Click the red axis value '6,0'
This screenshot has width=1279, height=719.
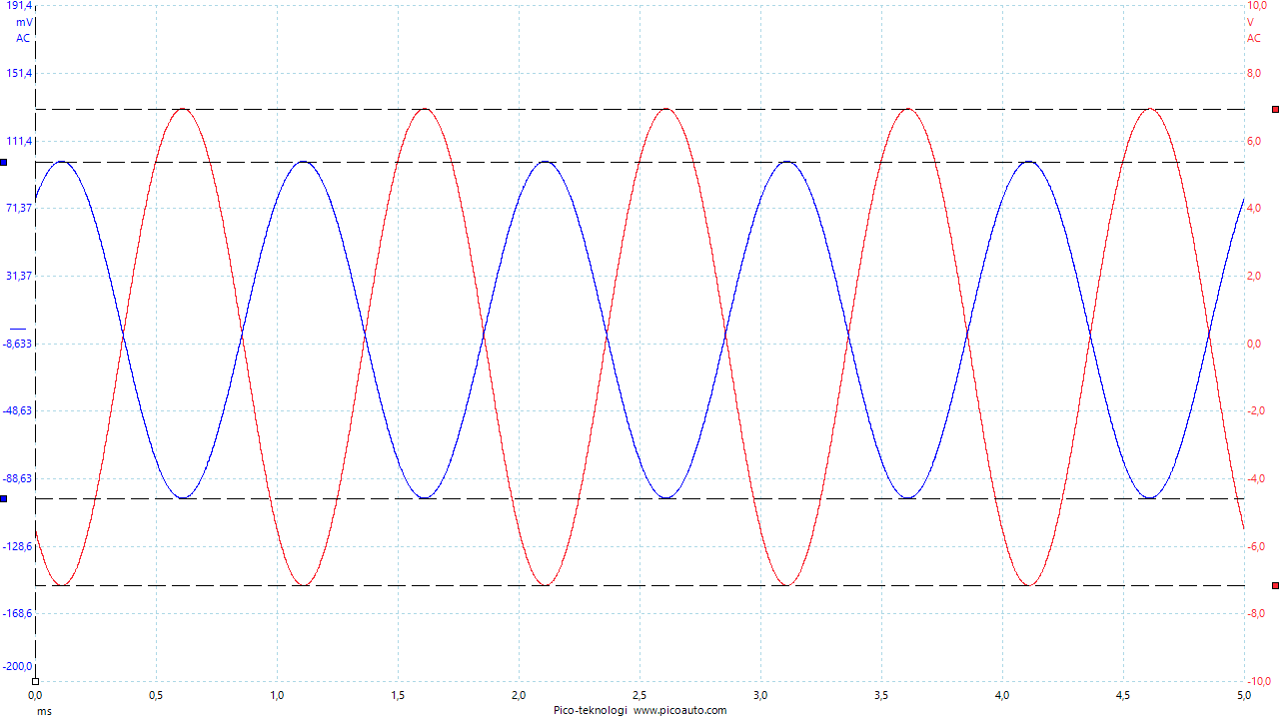(1254, 141)
